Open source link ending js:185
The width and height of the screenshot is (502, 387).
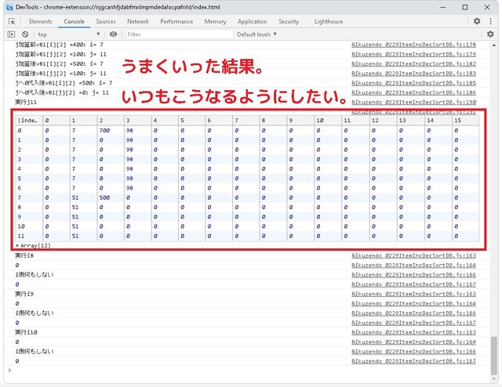(x=413, y=83)
